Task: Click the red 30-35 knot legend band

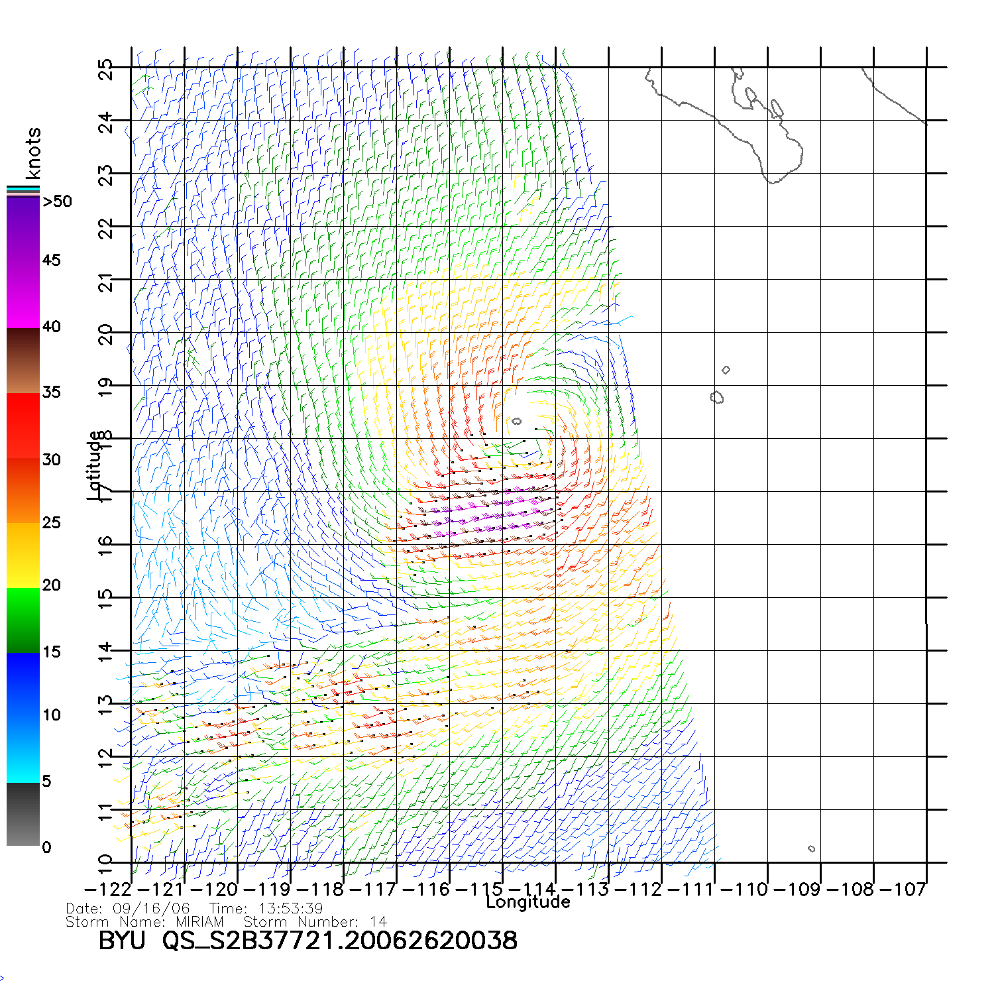Action: [23, 426]
